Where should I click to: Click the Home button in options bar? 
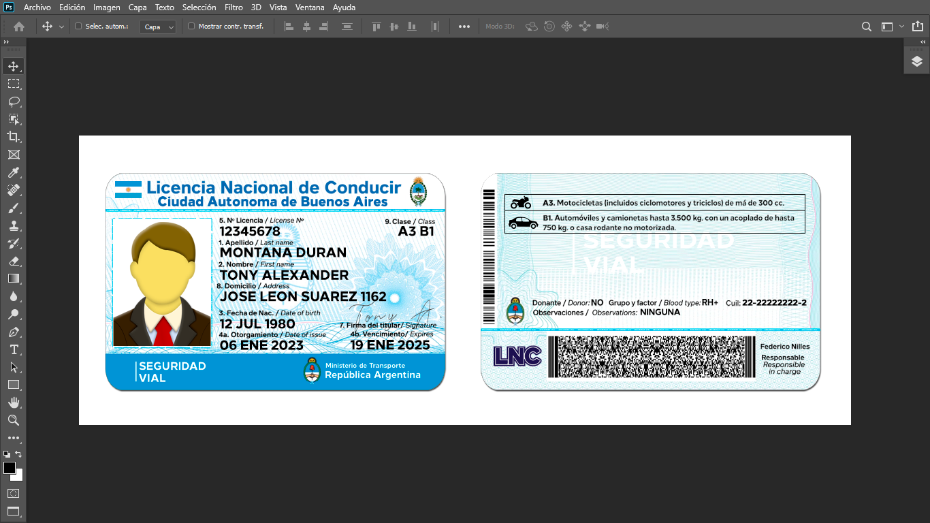(18, 26)
